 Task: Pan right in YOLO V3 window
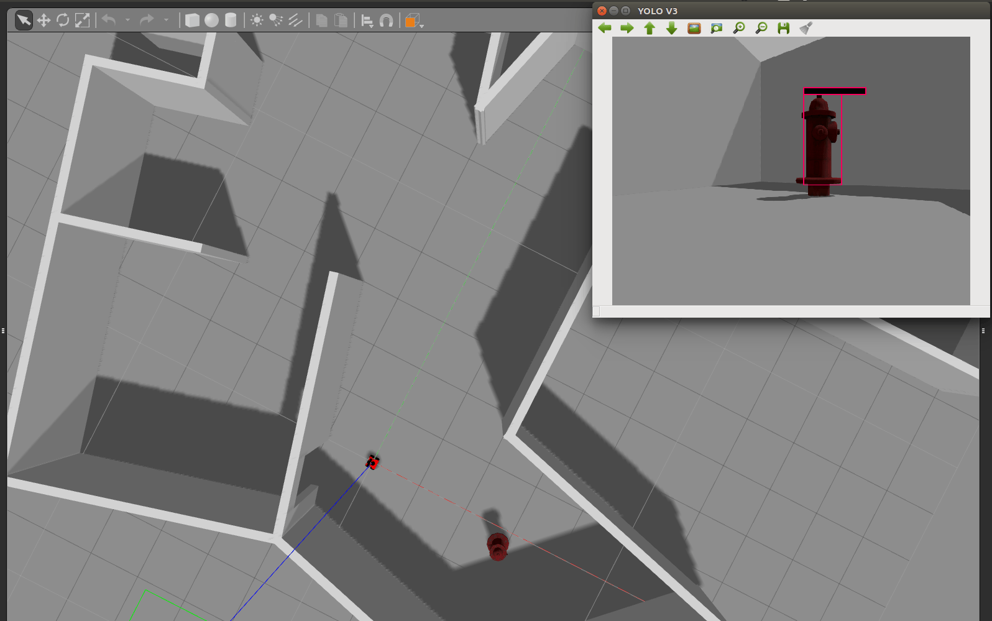tap(627, 28)
